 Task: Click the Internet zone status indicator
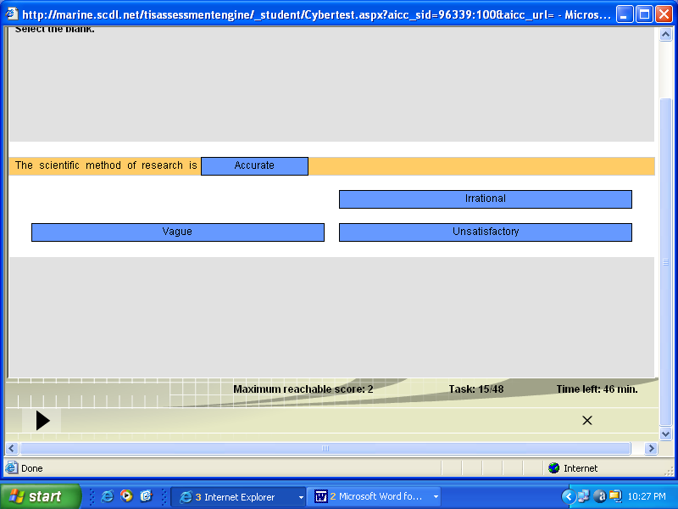(x=573, y=468)
